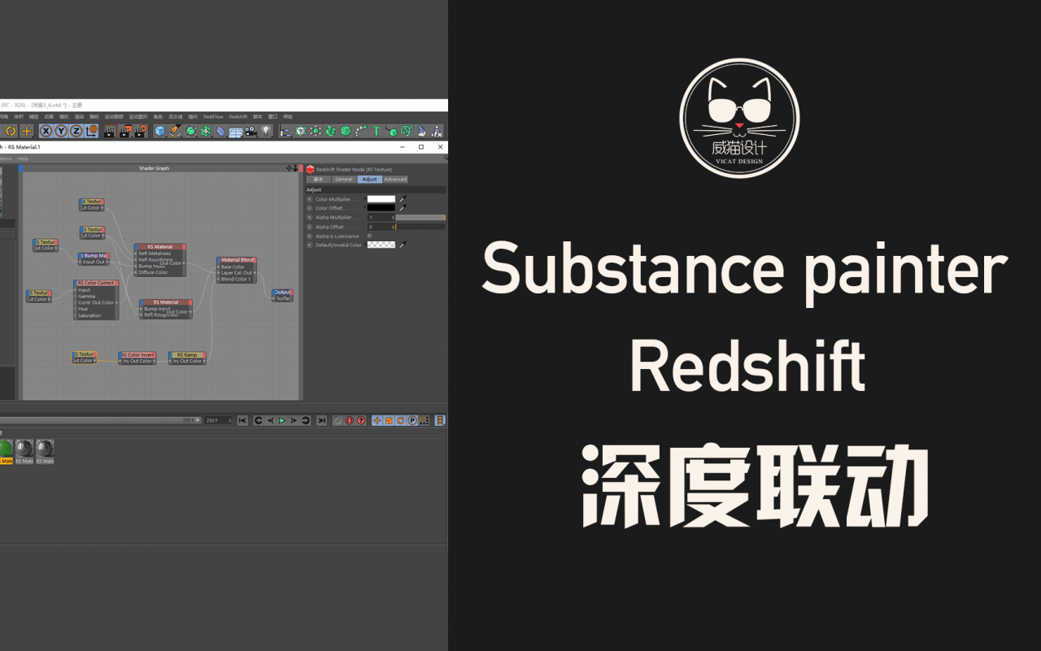Pick color with Color Offset eyedropper
Image resolution: width=1041 pixels, height=651 pixels.
[x=401, y=208]
